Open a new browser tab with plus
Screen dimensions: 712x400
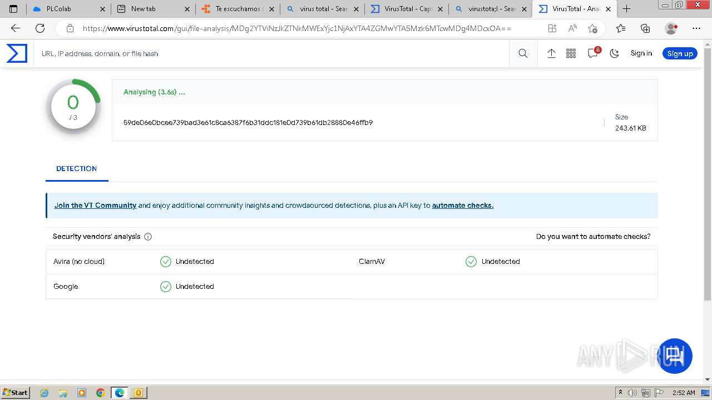tap(626, 9)
